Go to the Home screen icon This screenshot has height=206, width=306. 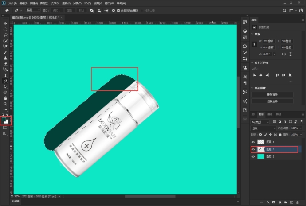(7, 11)
